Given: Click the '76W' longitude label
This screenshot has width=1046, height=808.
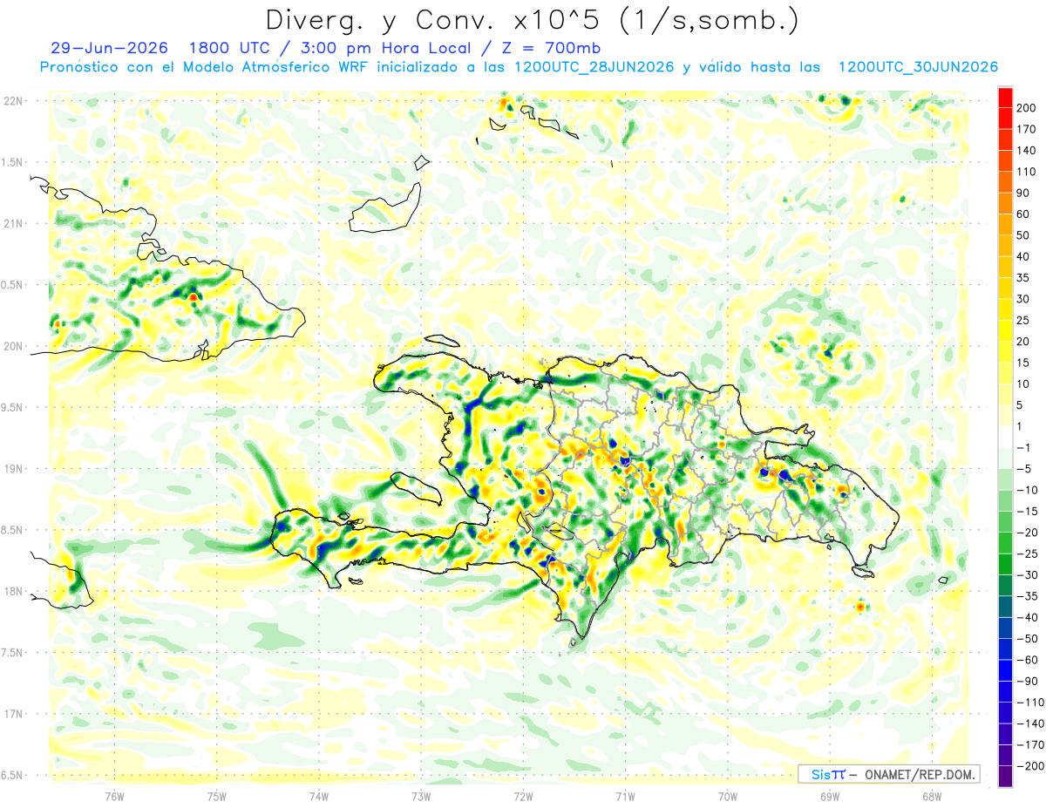Looking at the screenshot, I should click(114, 797).
